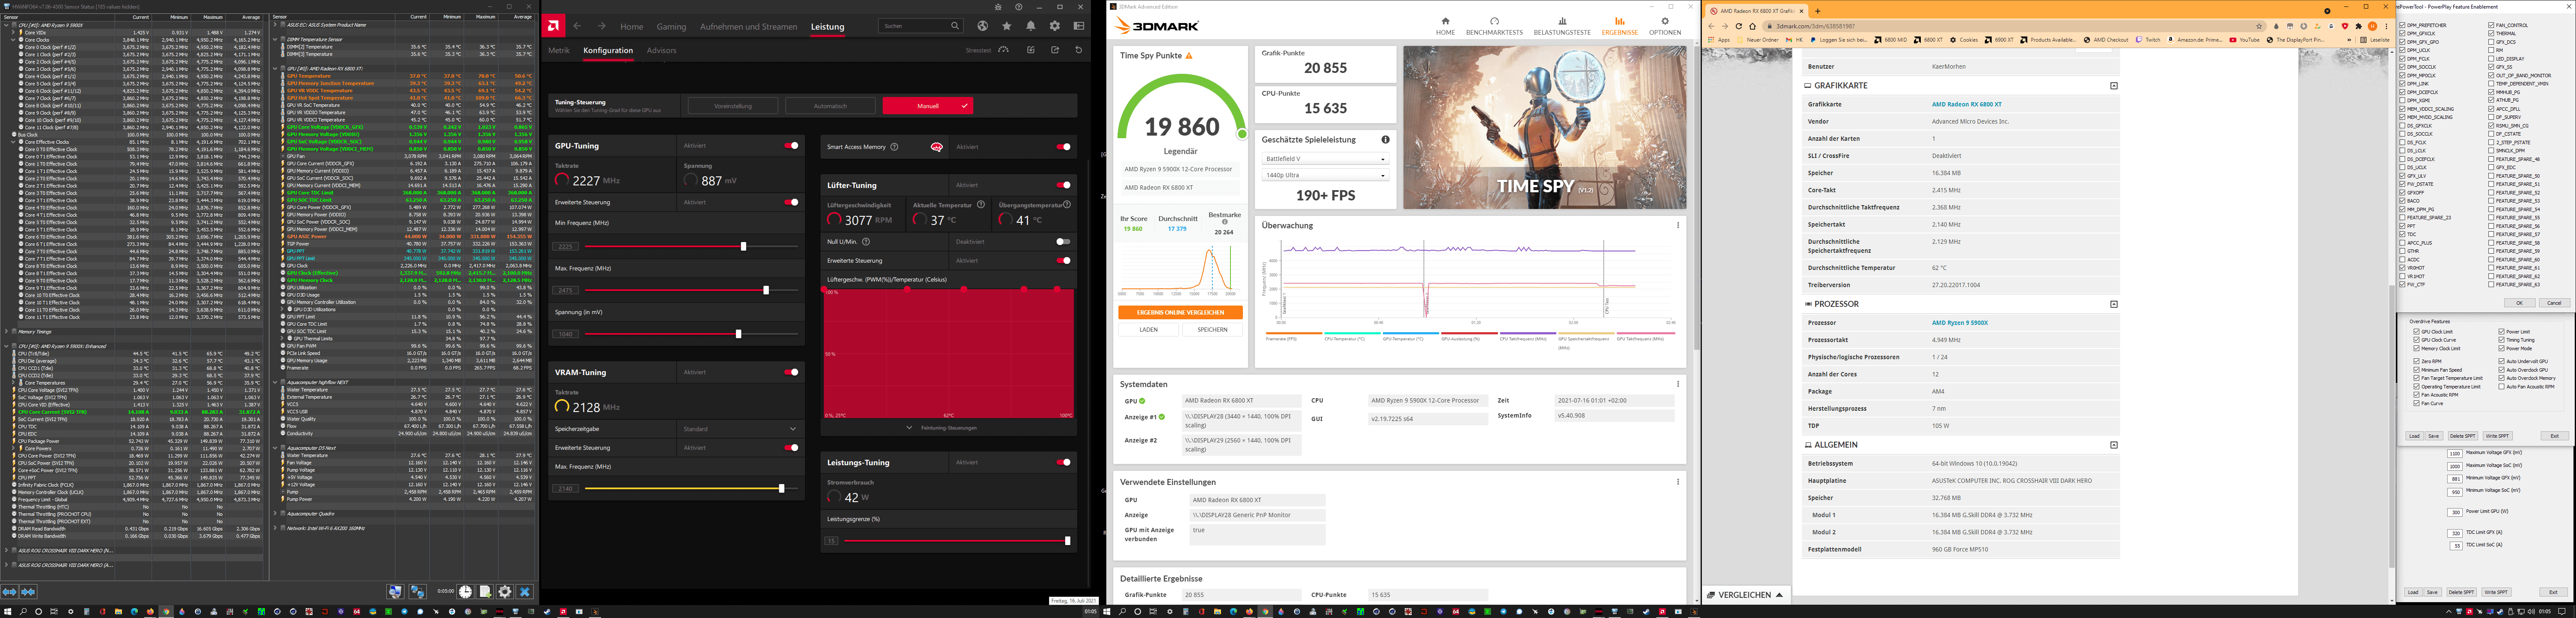Open the Gaming tab in Radeon Software
This screenshot has width=2576, height=618.
coord(671,27)
